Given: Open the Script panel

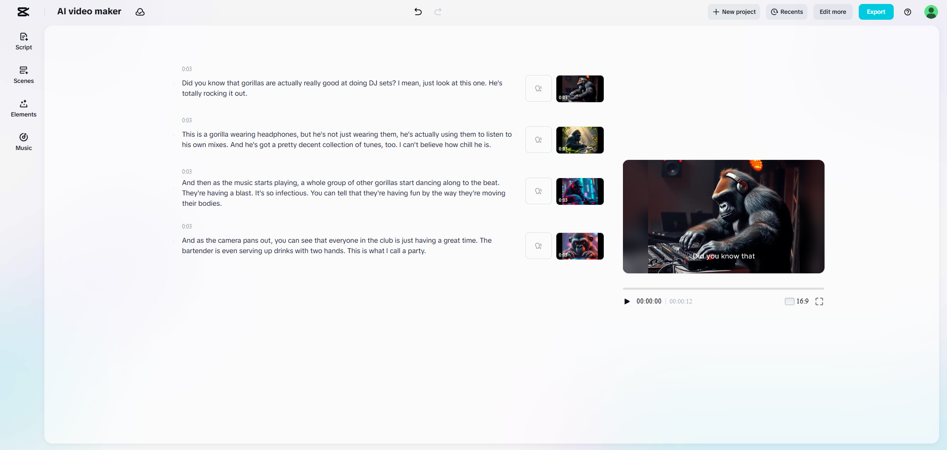Looking at the screenshot, I should pyautogui.click(x=24, y=41).
